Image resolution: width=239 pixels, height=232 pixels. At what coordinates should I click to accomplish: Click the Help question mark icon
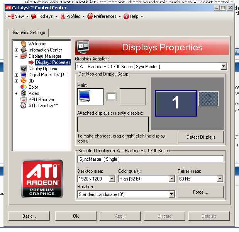click(x=126, y=16)
